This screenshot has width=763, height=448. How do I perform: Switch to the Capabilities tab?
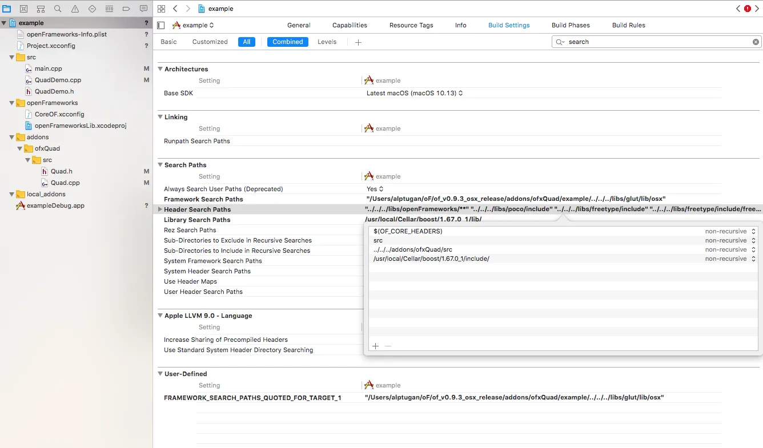pos(350,25)
